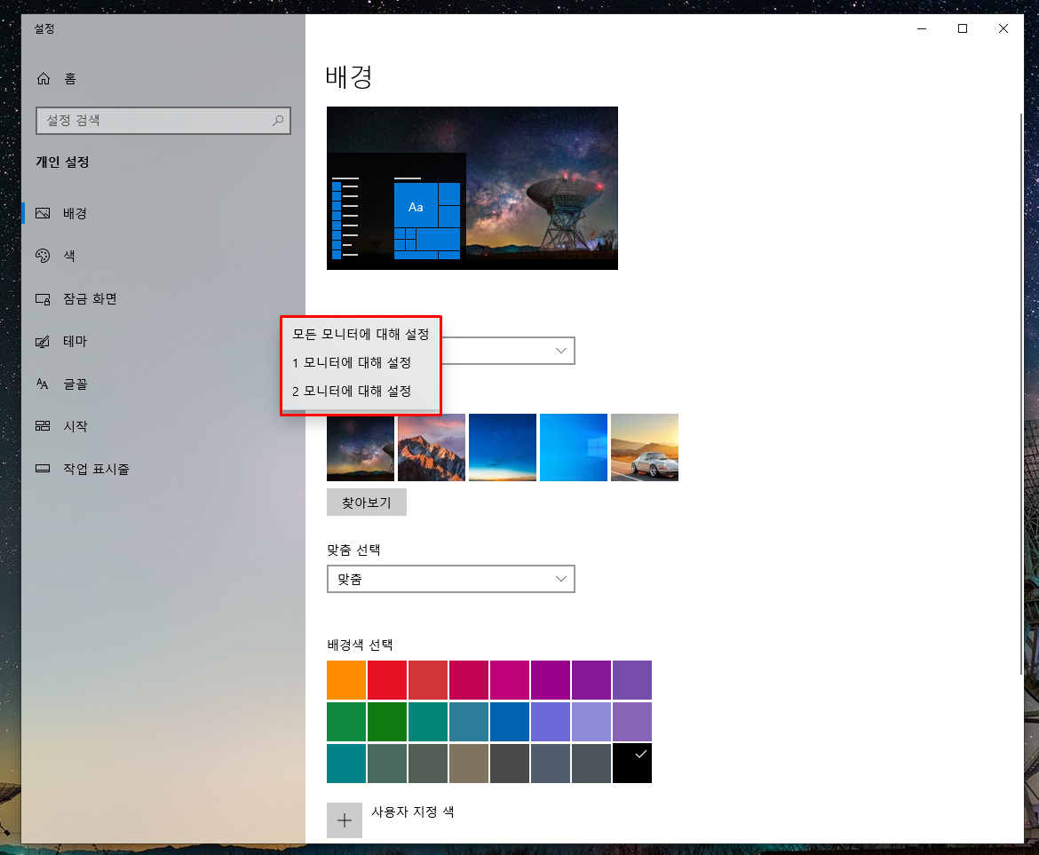1039x855 pixels.
Task: Click the 시작 start tiles icon
Action: click(43, 426)
